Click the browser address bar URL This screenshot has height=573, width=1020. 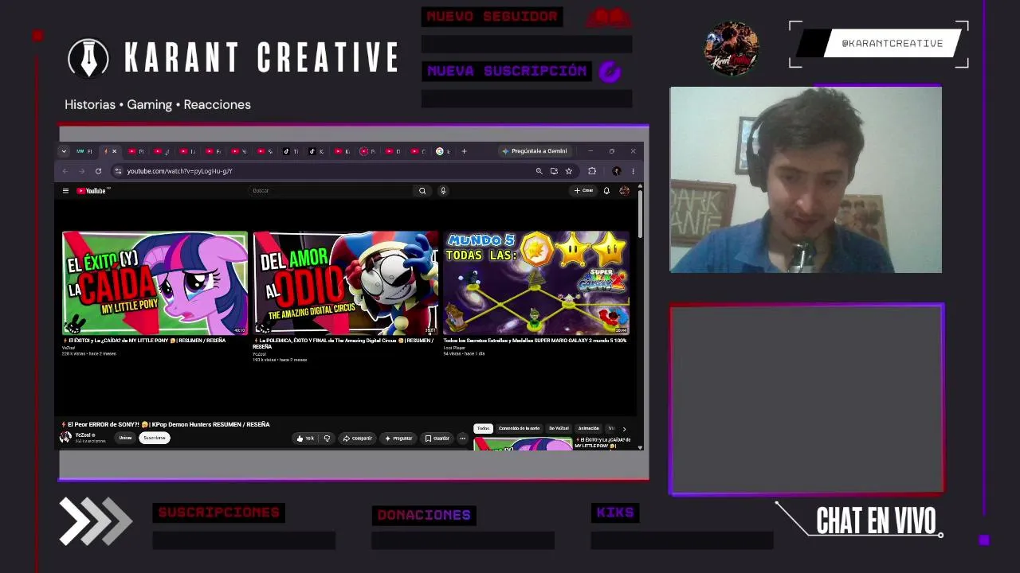(180, 171)
